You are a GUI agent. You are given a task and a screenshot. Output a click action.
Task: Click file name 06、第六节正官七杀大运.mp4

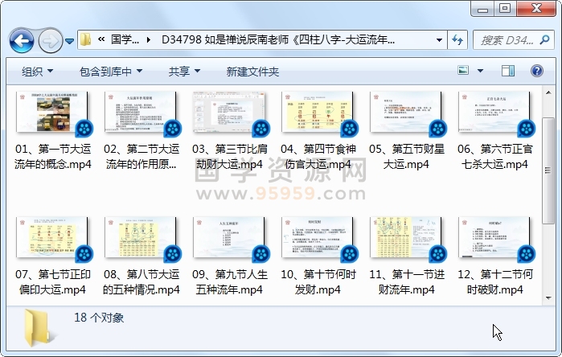point(495,156)
